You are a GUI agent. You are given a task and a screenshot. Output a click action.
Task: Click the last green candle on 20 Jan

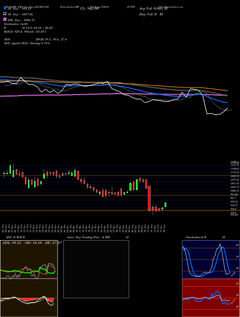click(x=166, y=205)
